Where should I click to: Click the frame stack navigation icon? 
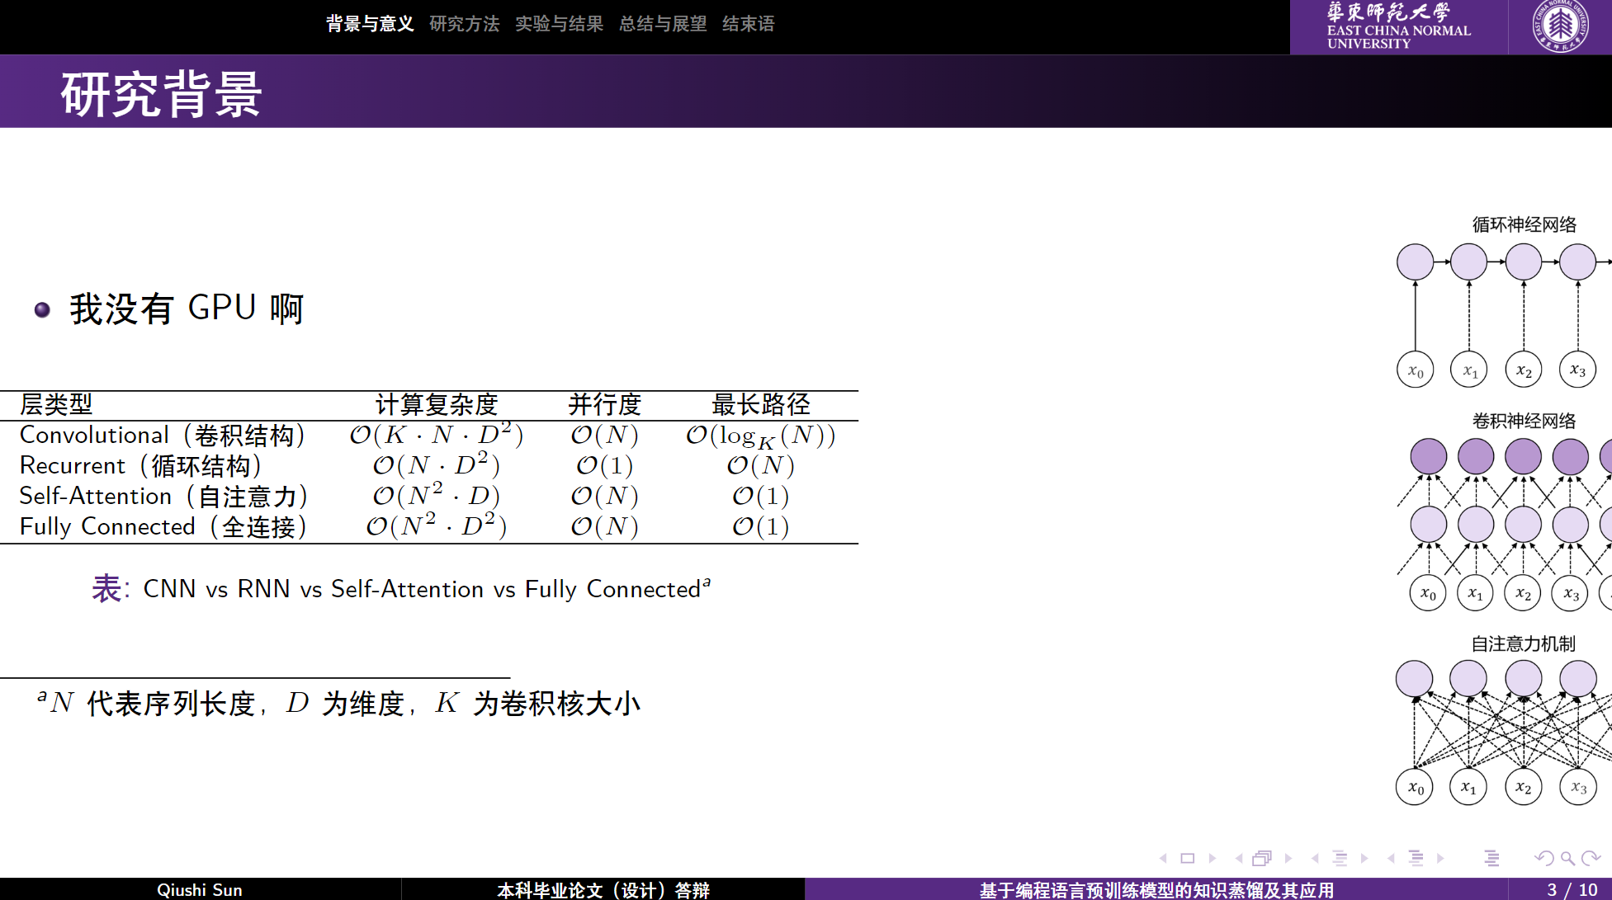tap(1261, 858)
